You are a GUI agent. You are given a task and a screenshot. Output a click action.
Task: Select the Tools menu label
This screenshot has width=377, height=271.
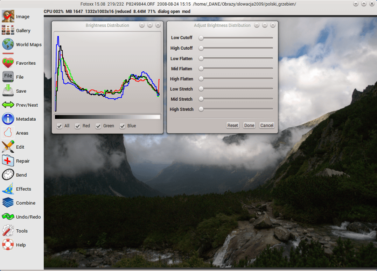point(22,231)
